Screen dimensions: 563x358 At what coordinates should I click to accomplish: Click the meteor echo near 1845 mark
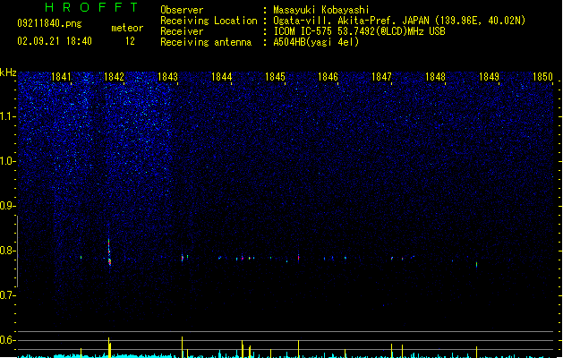(298, 257)
